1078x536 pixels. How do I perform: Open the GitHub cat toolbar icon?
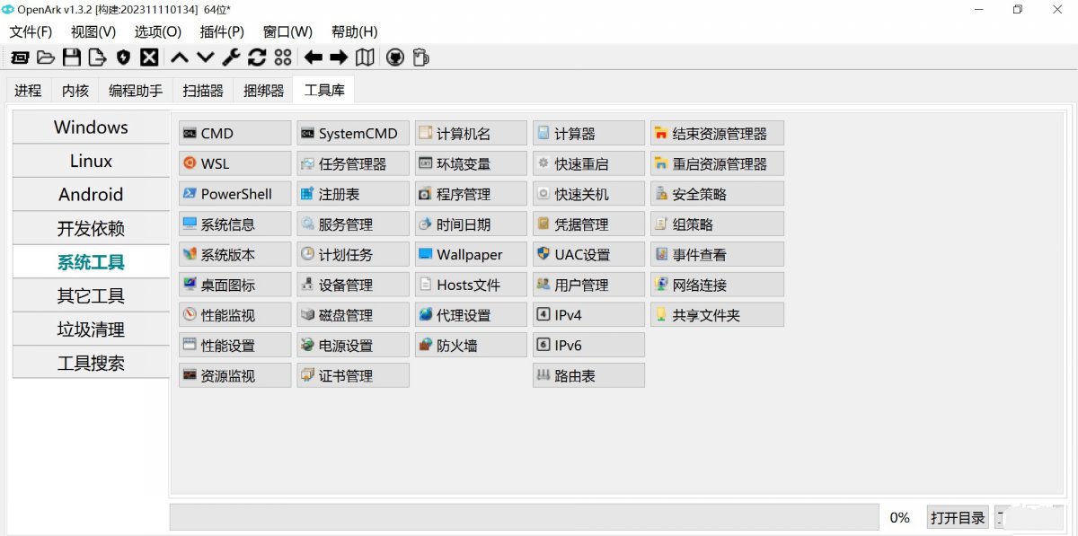(x=394, y=57)
